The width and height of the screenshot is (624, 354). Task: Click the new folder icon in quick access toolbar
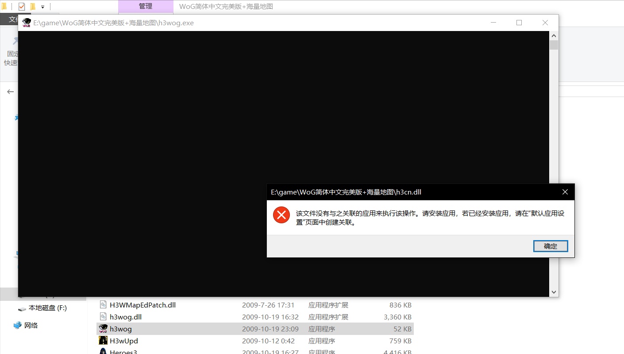point(32,7)
